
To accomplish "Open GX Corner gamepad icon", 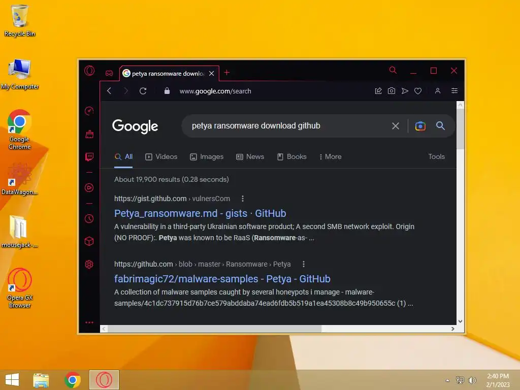I will (x=109, y=73).
